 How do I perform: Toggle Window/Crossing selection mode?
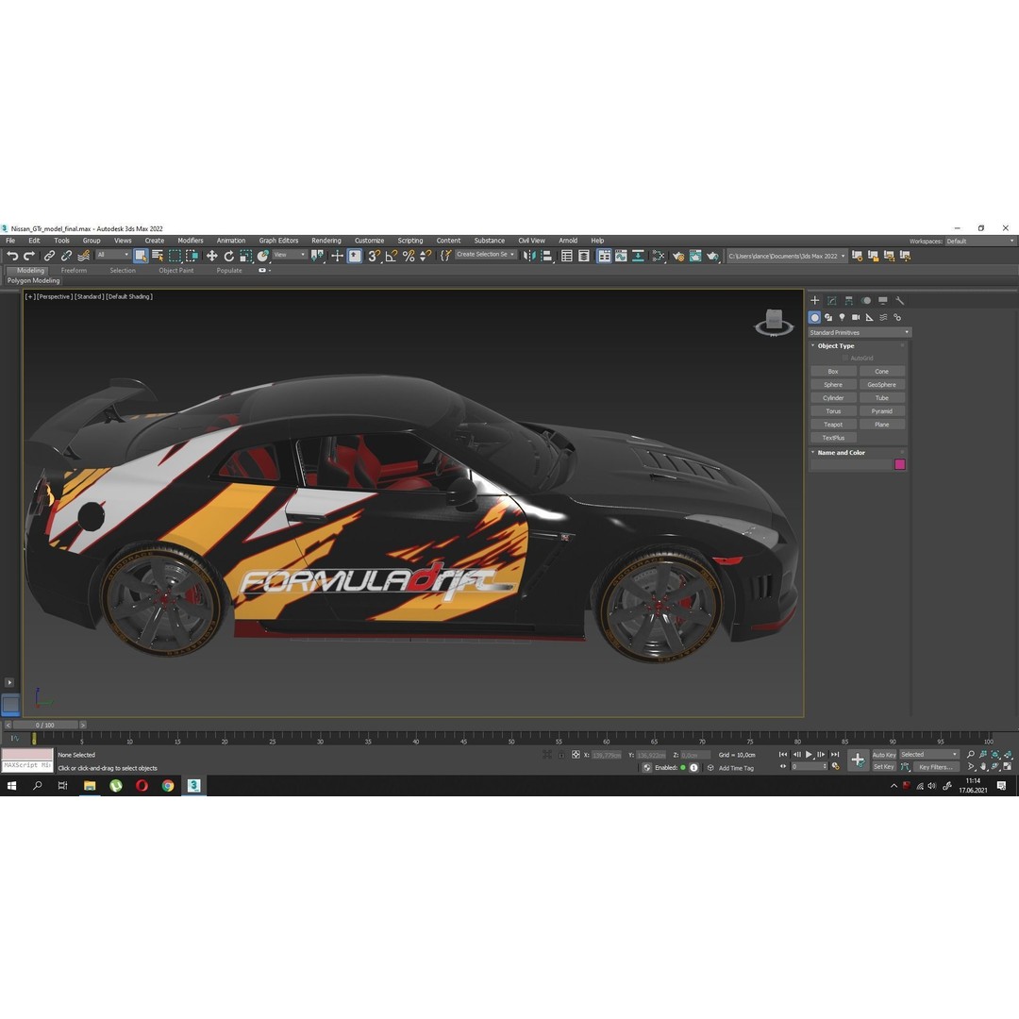point(192,256)
